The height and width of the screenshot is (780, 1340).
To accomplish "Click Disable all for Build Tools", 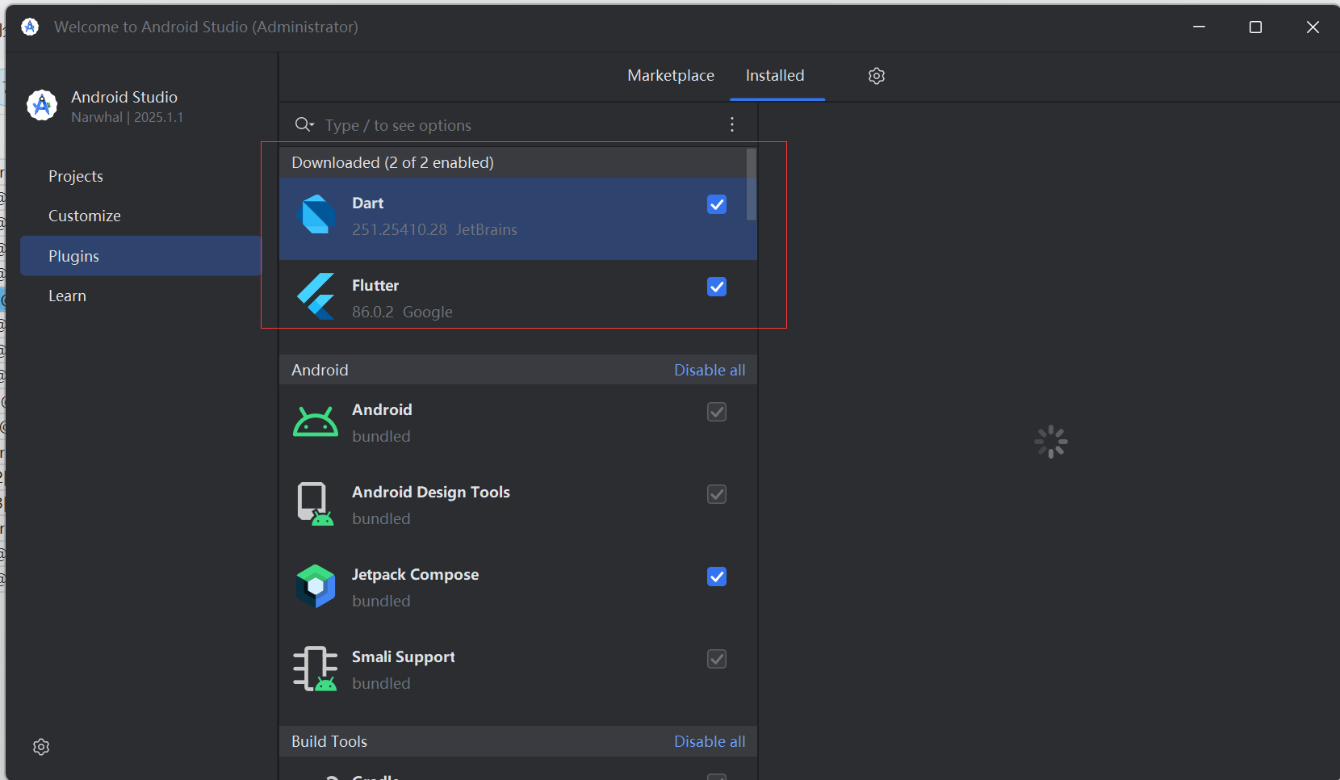I will click(710, 741).
